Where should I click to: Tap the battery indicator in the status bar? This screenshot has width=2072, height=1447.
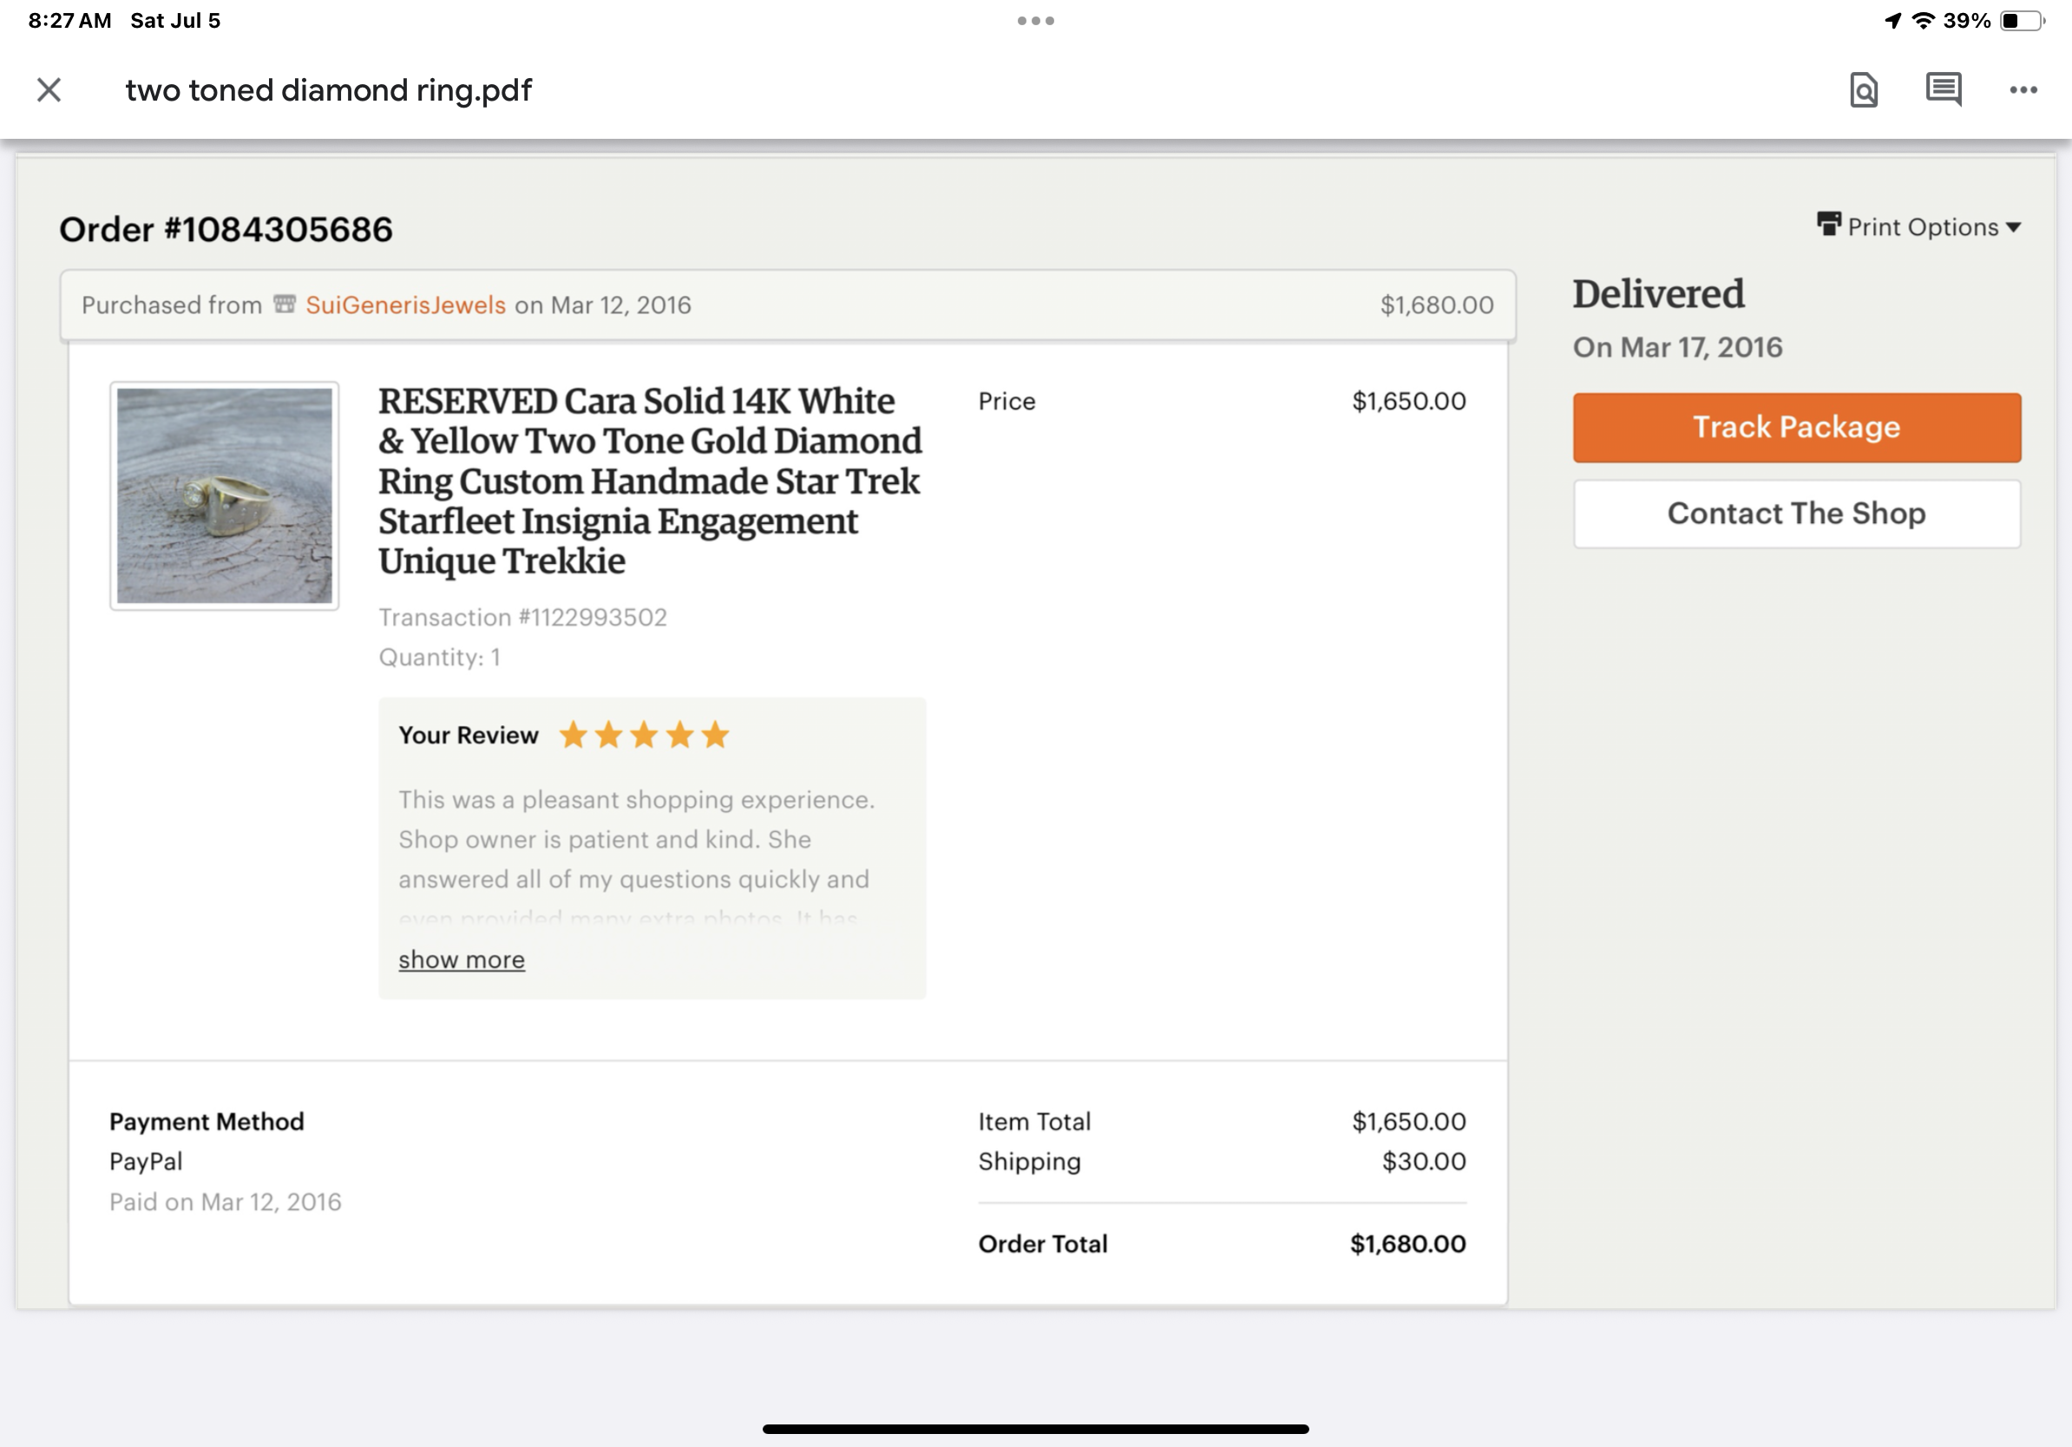click(x=2023, y=21)
